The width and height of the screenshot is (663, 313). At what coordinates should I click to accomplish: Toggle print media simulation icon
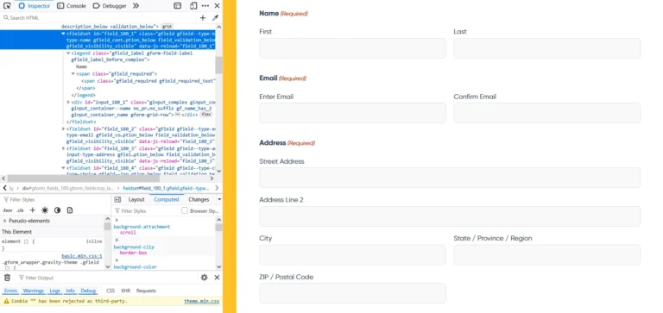[x=70, y=210]
